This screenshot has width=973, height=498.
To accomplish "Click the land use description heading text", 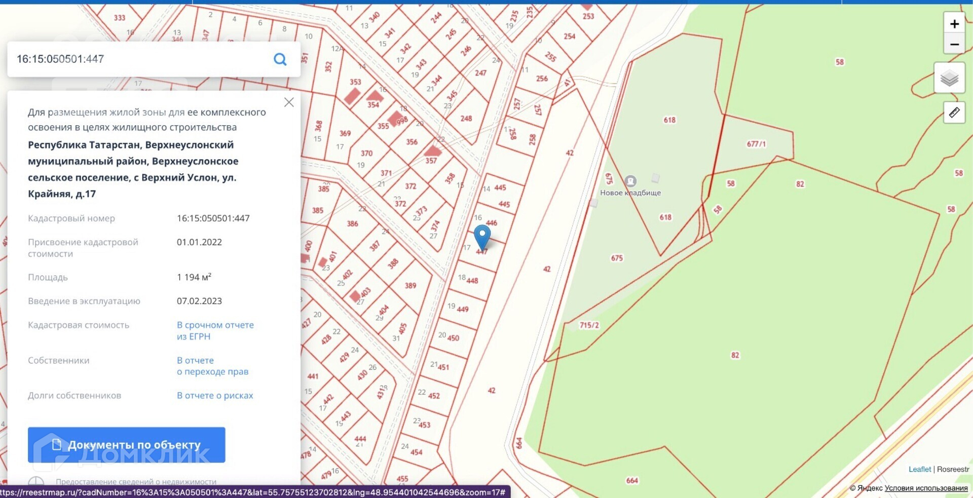I will tap(147, 120).
